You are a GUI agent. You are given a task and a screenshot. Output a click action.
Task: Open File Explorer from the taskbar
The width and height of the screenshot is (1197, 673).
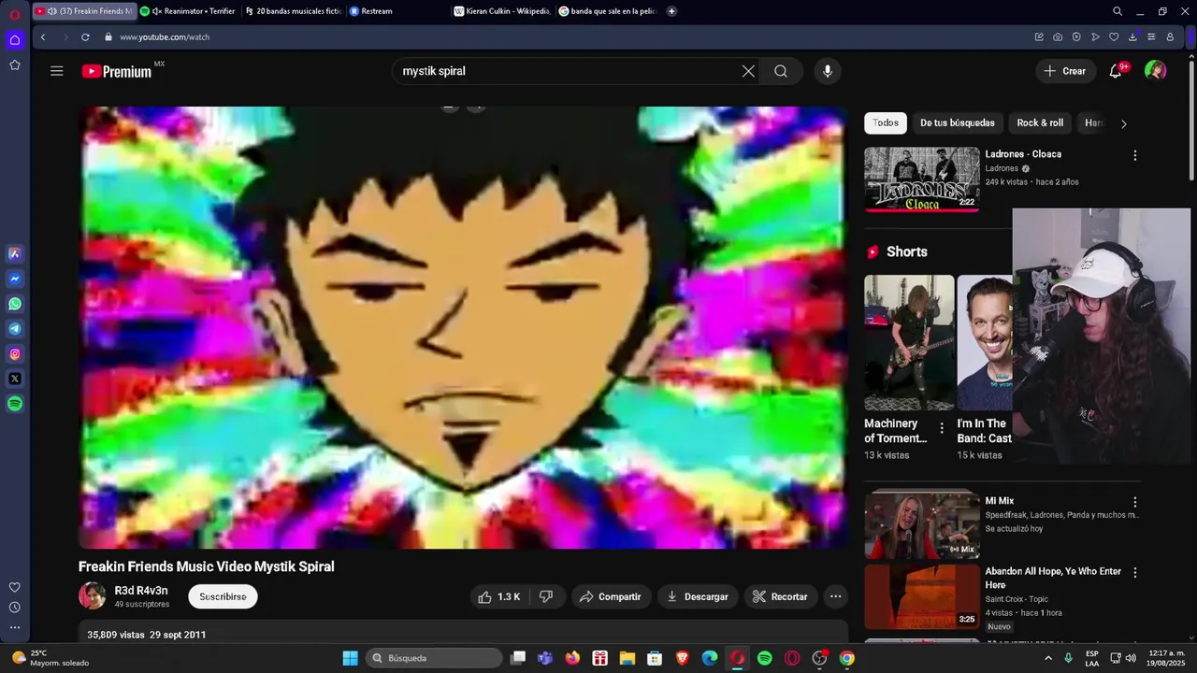pos(627,658)
